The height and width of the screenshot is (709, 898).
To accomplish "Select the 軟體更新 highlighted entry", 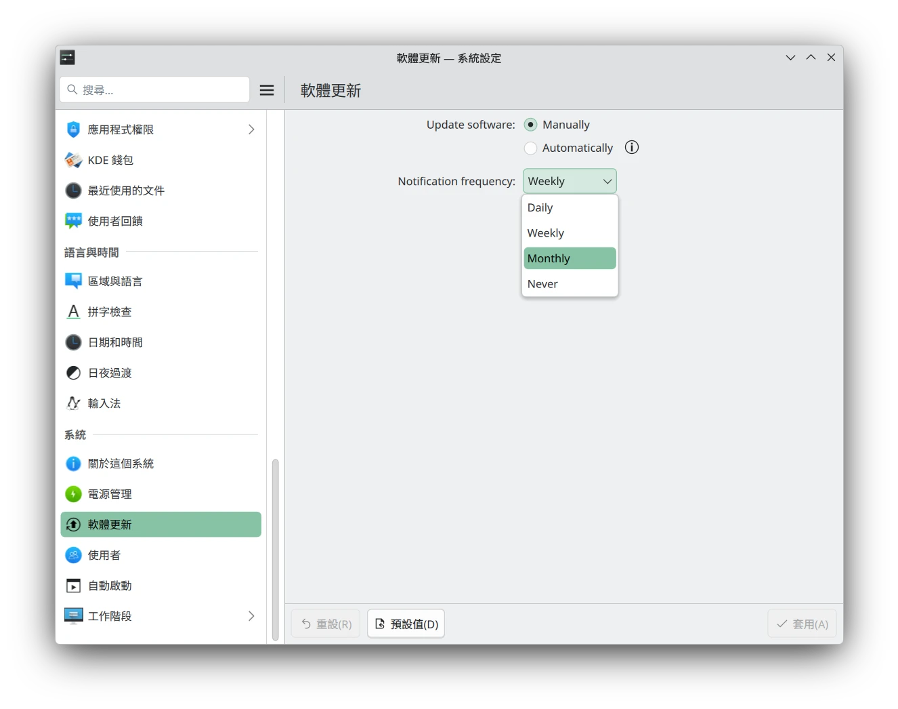I will [161, 524].
